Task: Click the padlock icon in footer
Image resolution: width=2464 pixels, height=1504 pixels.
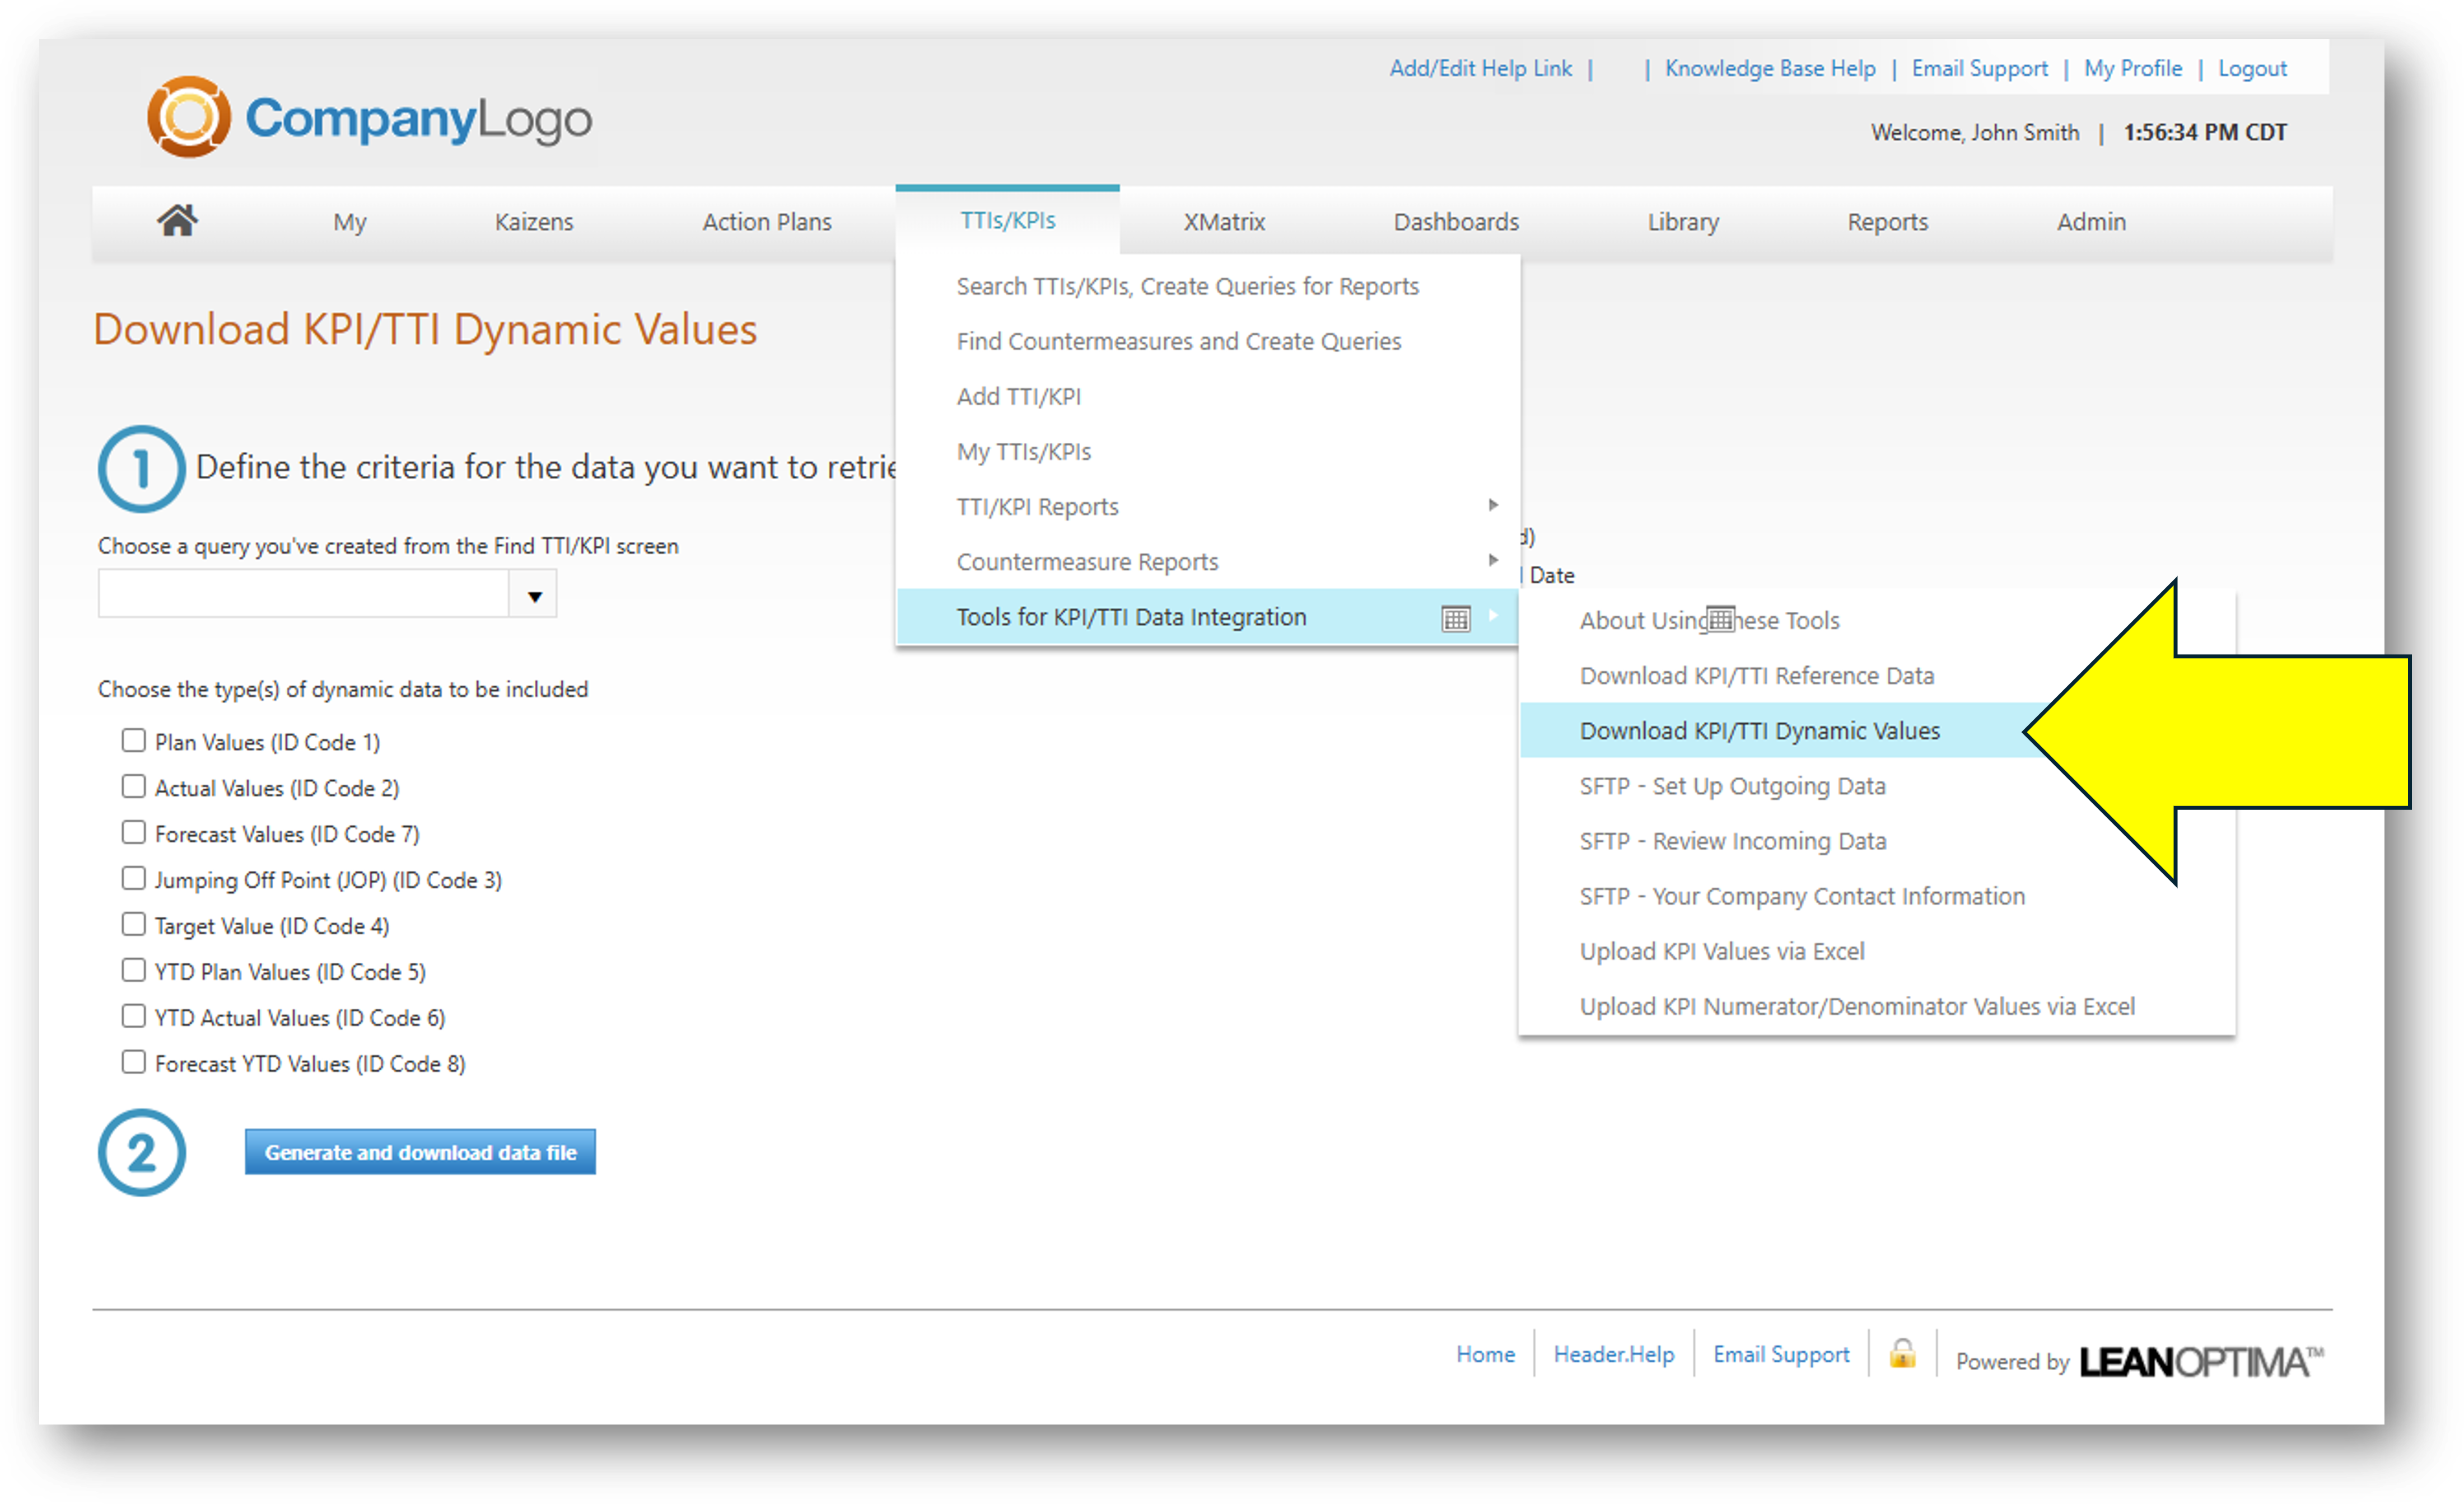Action: (x=1902, y=1354)
